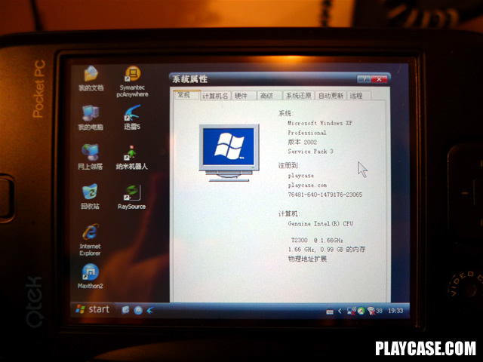The height and width of the screenshot is (362, 483).
Task: Click the round Maxthon quick launch icon
Action: (x=138, y=310)
